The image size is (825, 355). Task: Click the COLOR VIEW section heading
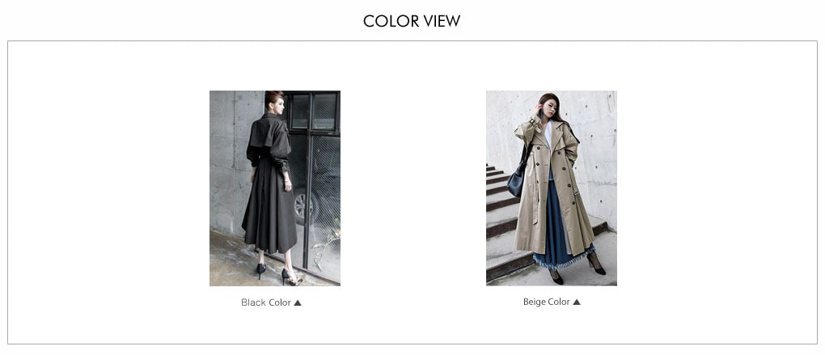click(412, 21)
